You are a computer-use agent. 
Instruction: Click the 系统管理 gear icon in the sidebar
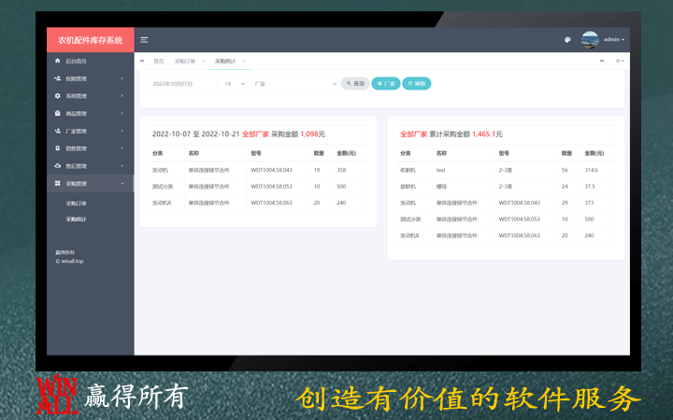(58, 96)
